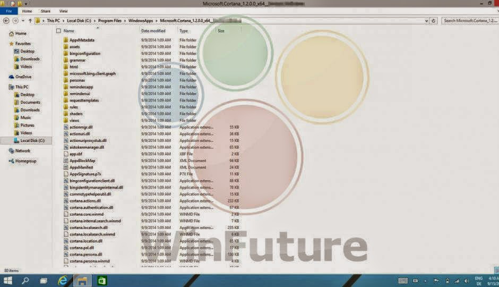Image resolution: width=499 pixels, height=287 pixels.
Task: Select the grammar folder icon
Action: [x=66, y=60]
